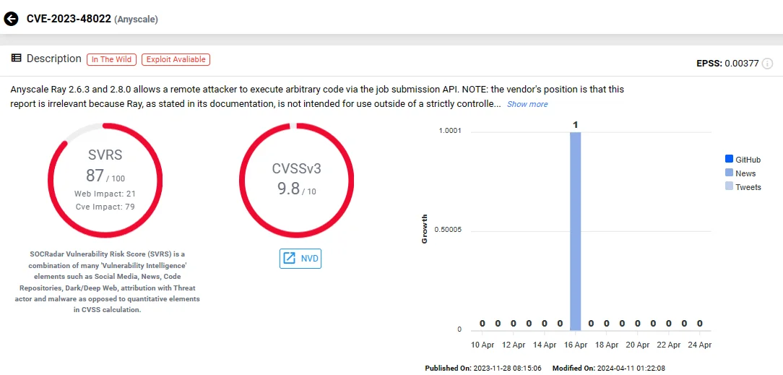
Task: Click the 22 Apr axis label
Action: (x=669, y=345)
